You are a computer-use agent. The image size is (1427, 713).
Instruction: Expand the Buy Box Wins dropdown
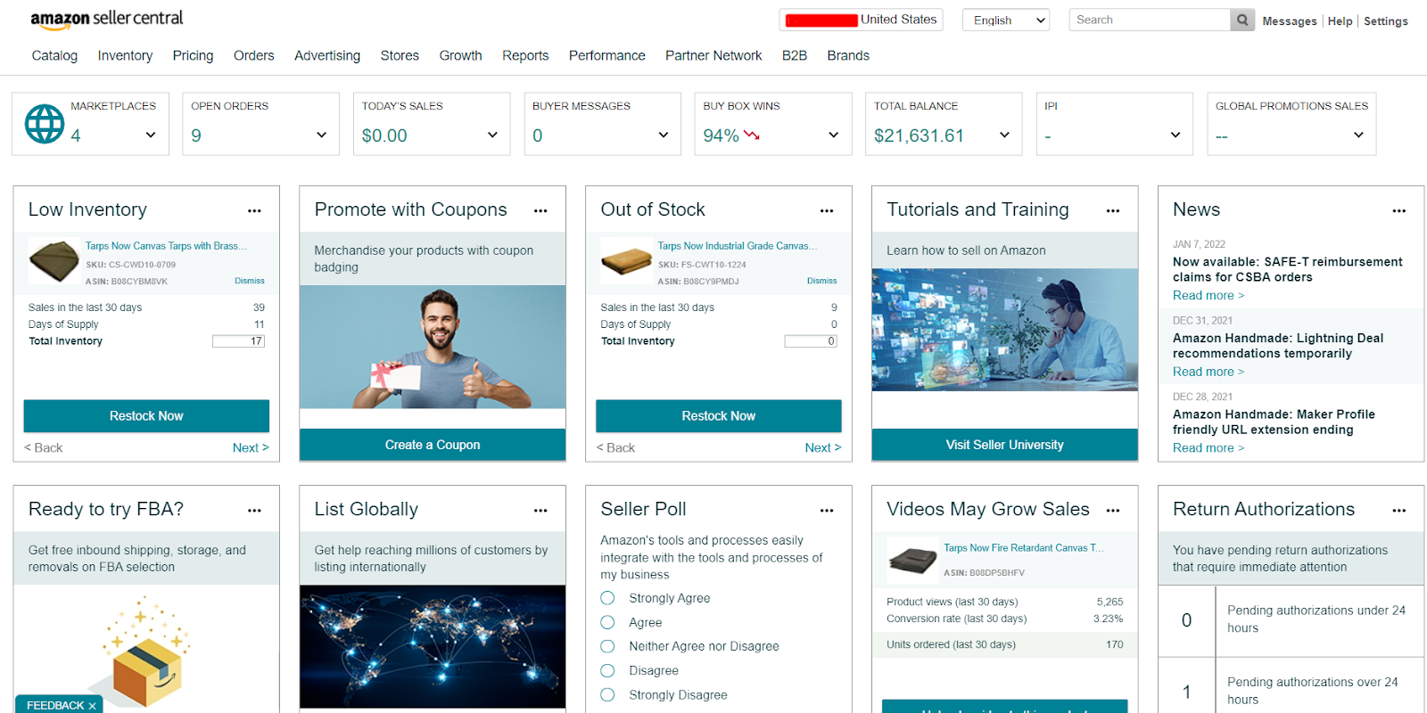point(834,135)
